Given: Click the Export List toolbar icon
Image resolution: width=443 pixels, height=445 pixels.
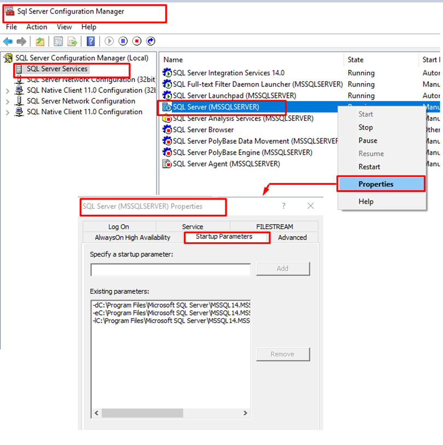Looking at the screenshot, I should click(72, 42).
